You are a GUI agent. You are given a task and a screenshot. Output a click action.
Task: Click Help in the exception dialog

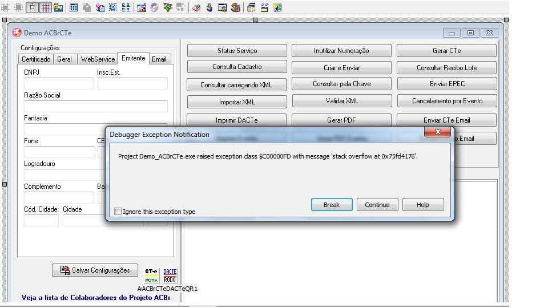(x=423, y=205)
